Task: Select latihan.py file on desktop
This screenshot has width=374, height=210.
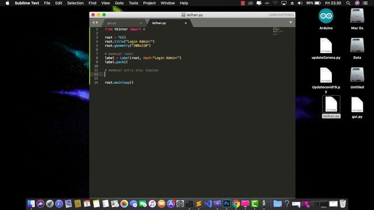Action: pos(331,107)
